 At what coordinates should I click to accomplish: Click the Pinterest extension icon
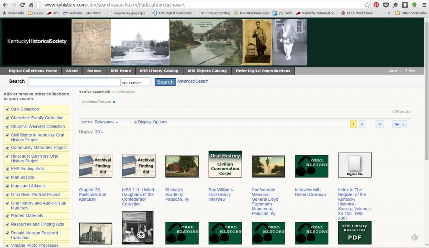tap(376, 5)
